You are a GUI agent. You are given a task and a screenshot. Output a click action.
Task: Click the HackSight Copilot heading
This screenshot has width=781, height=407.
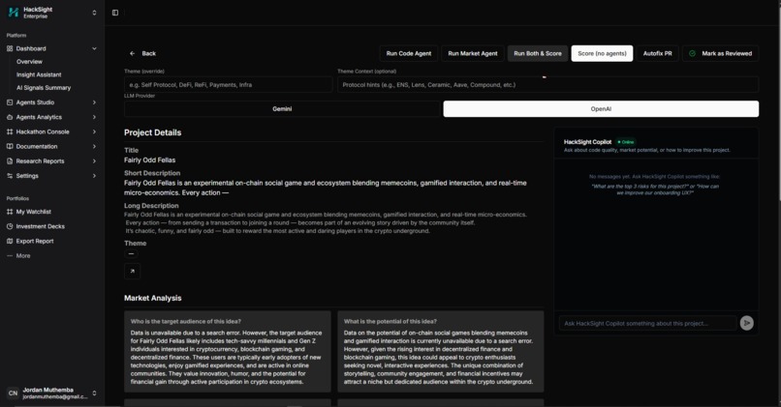(587, 142)
